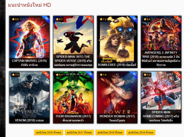Click the HD ribbon on Spider-Verse card
Viewport: 184px width, 137px height.
tap(90, 19)
